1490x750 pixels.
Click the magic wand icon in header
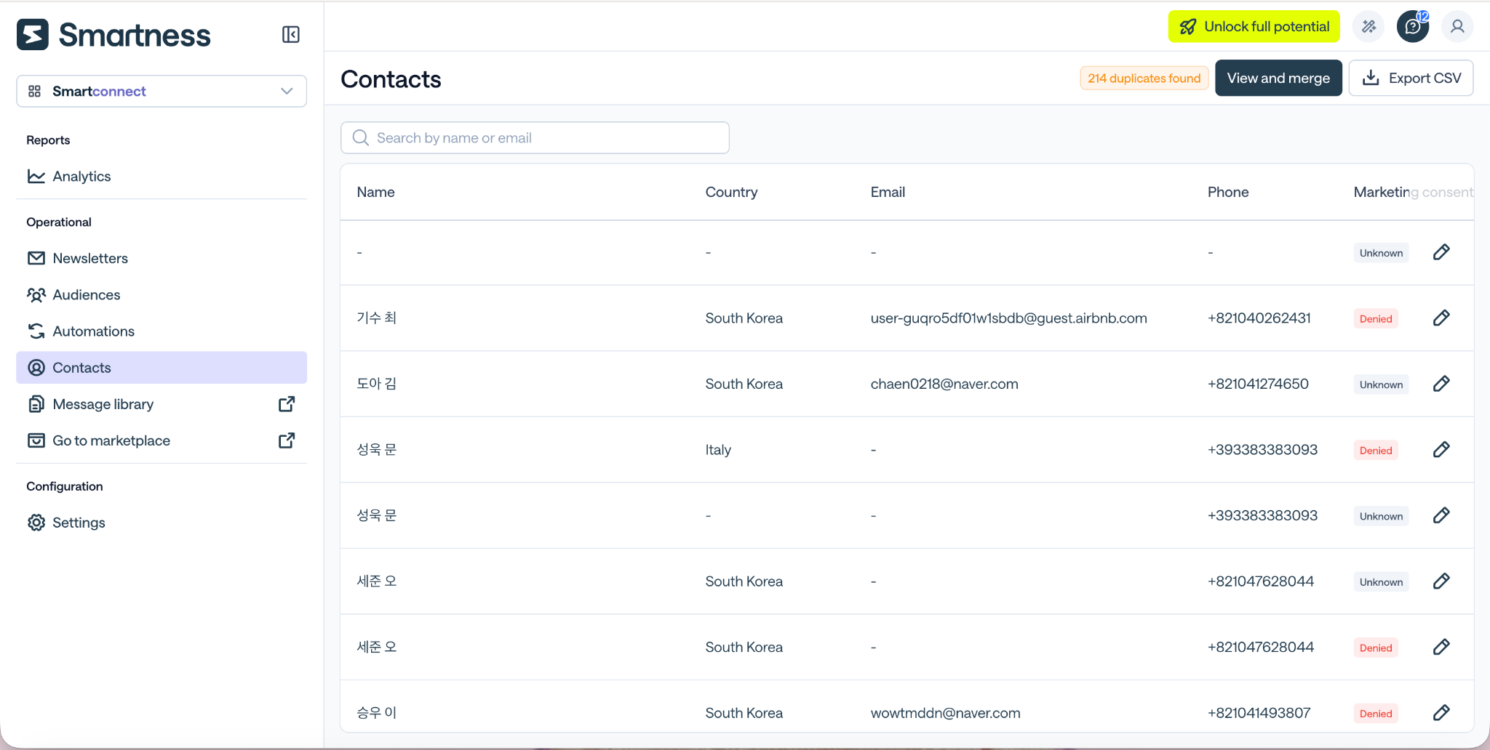(x=1369, y=27)
